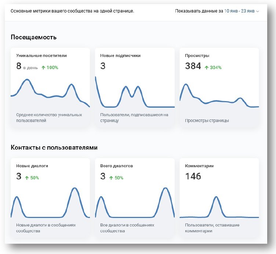
Task: Click the "Уникальные посетители" card title
Action: pyautogui.click(x=41, y=56)
